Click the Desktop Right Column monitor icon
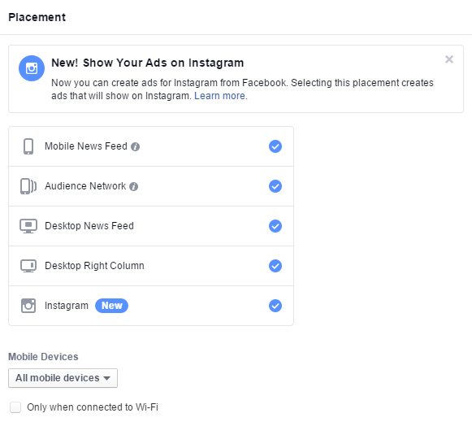This screenshot has width=472, height=435. tap(28, 266)
